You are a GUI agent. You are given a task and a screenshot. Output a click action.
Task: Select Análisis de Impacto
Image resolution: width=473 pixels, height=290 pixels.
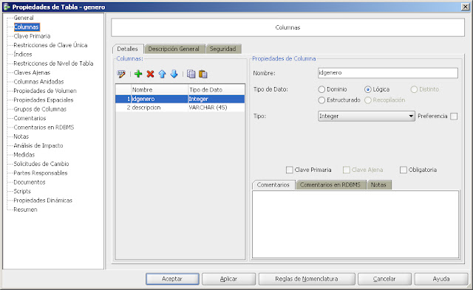38,145
